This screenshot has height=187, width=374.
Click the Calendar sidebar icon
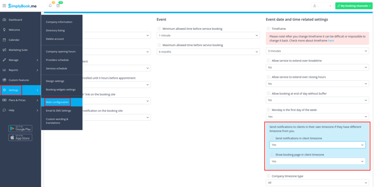[x=4, y=40]
